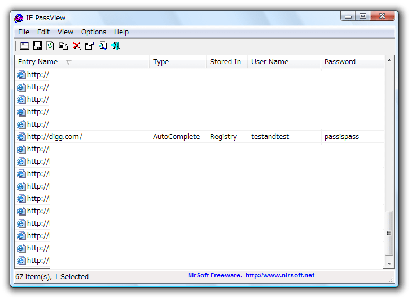Open the View menu
The height and width of the screenshot is (300, 412).
[x=65, y=32]
